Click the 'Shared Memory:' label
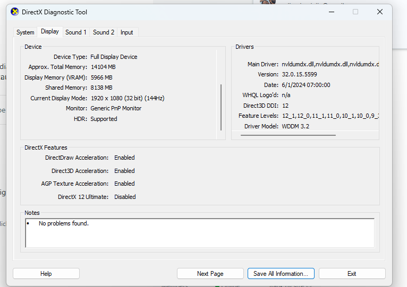This screenshot has height=287, width=407. 66,88
